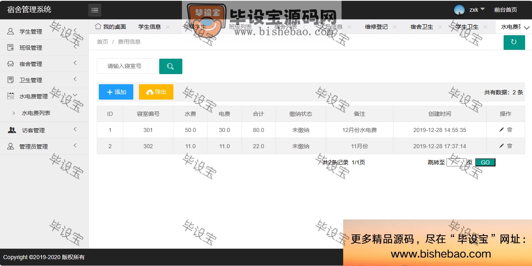Click the GO page jump button
Screen dimensions: 532x266
pyautogui.click(x=485, y=162)
